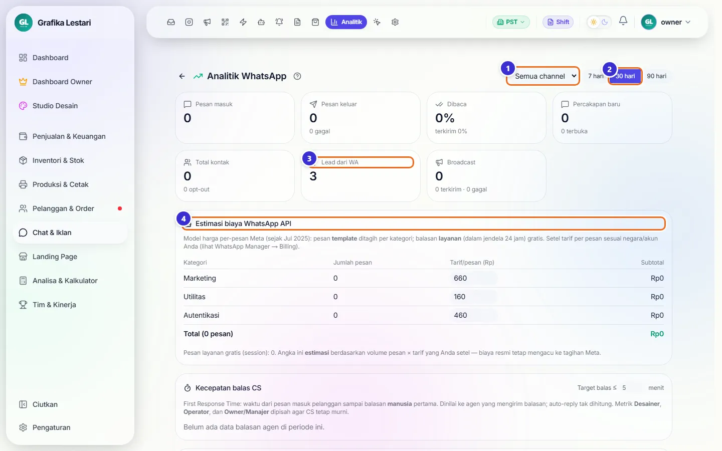This screenshot has width=722, height=451.
Task: Edit Marketing tarif field 660
Action: point(473,278)
